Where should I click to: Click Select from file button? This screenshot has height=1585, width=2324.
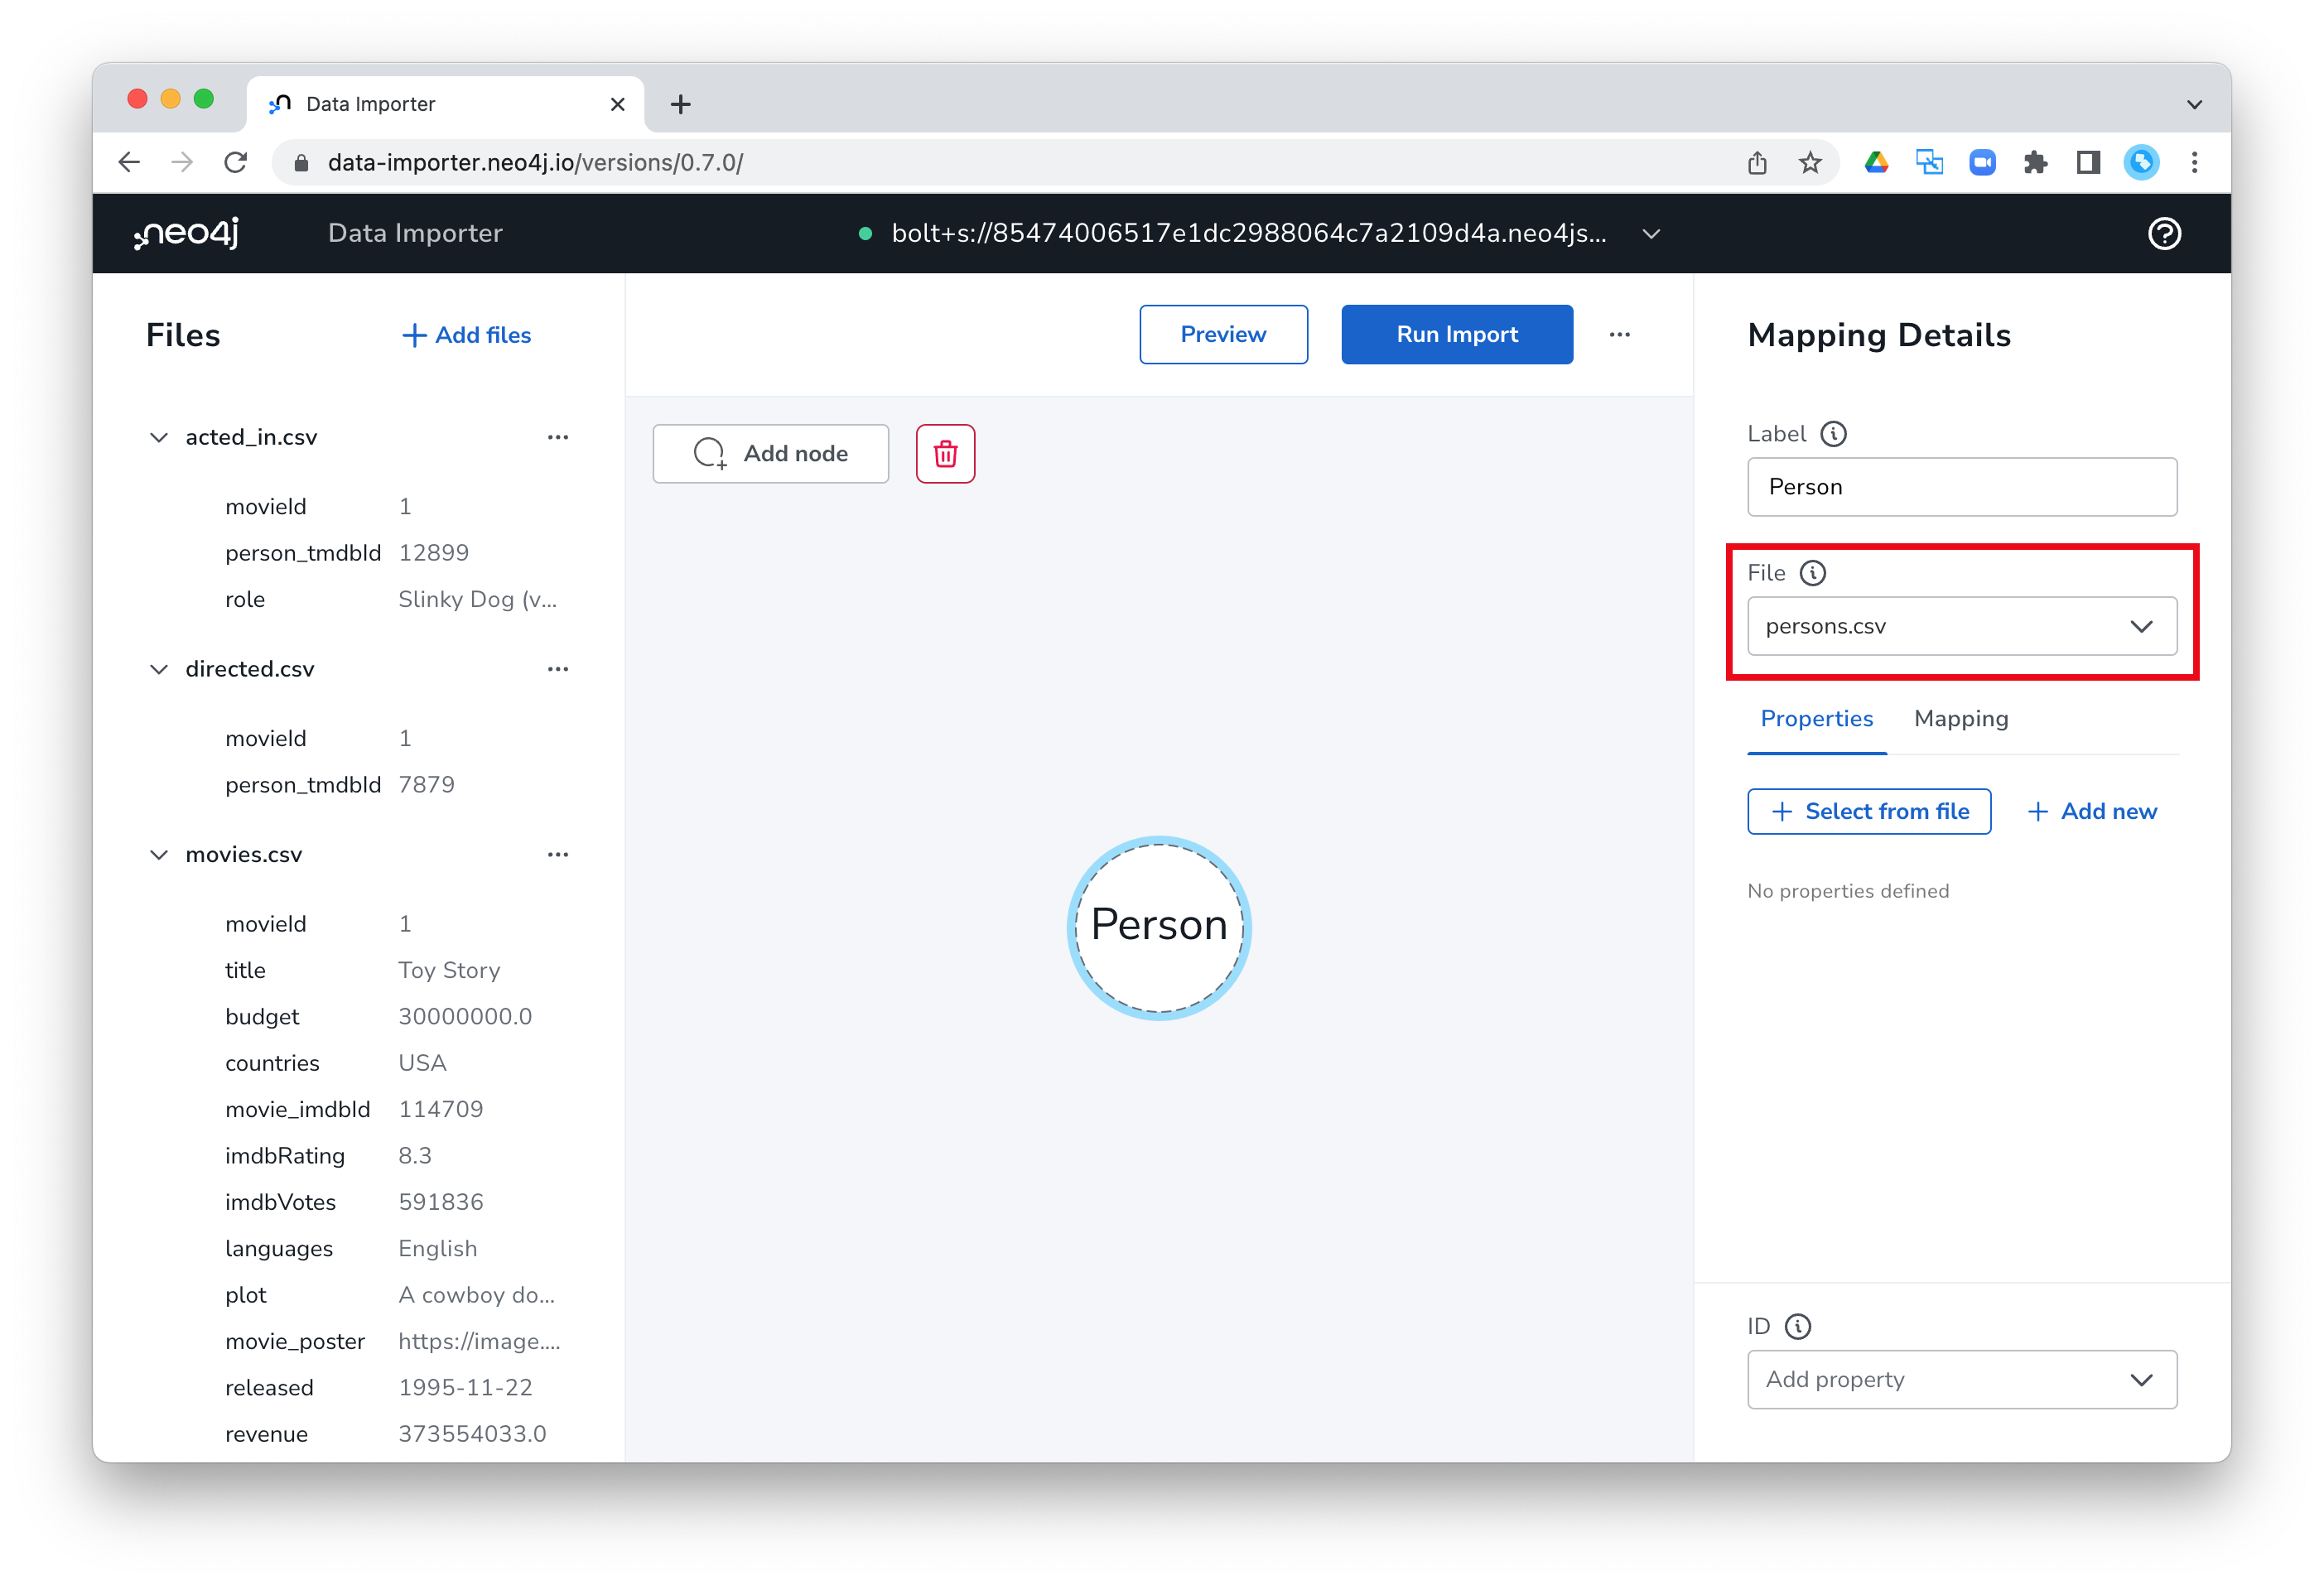click(x=1868, y=811)
